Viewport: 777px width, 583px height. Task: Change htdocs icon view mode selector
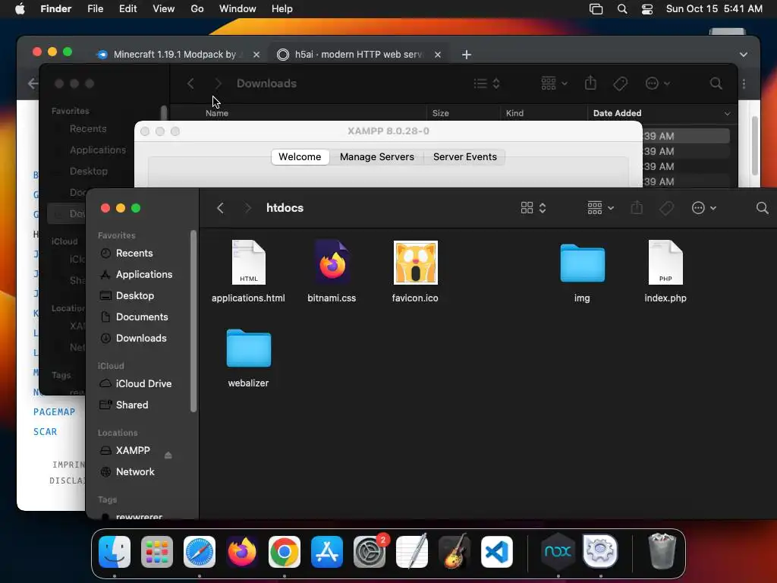pos(533,208)
